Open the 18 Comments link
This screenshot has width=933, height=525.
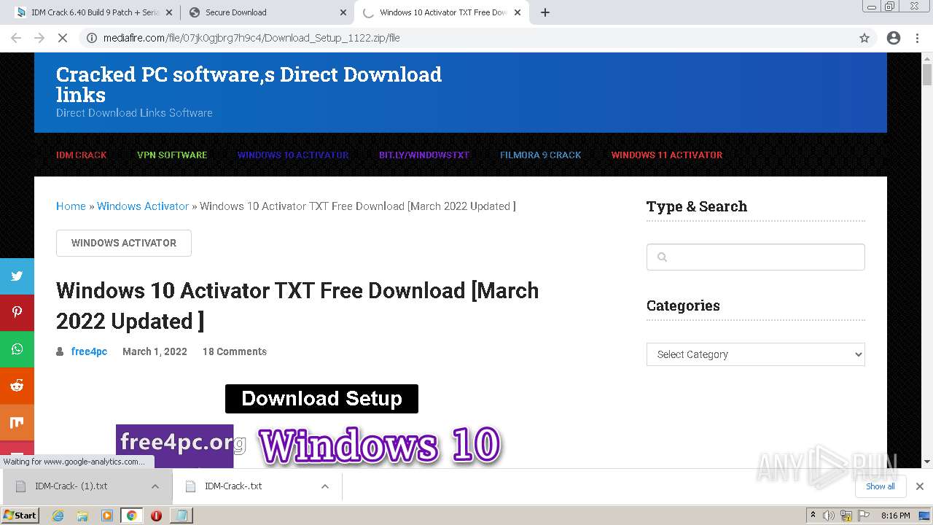point(235,351)
